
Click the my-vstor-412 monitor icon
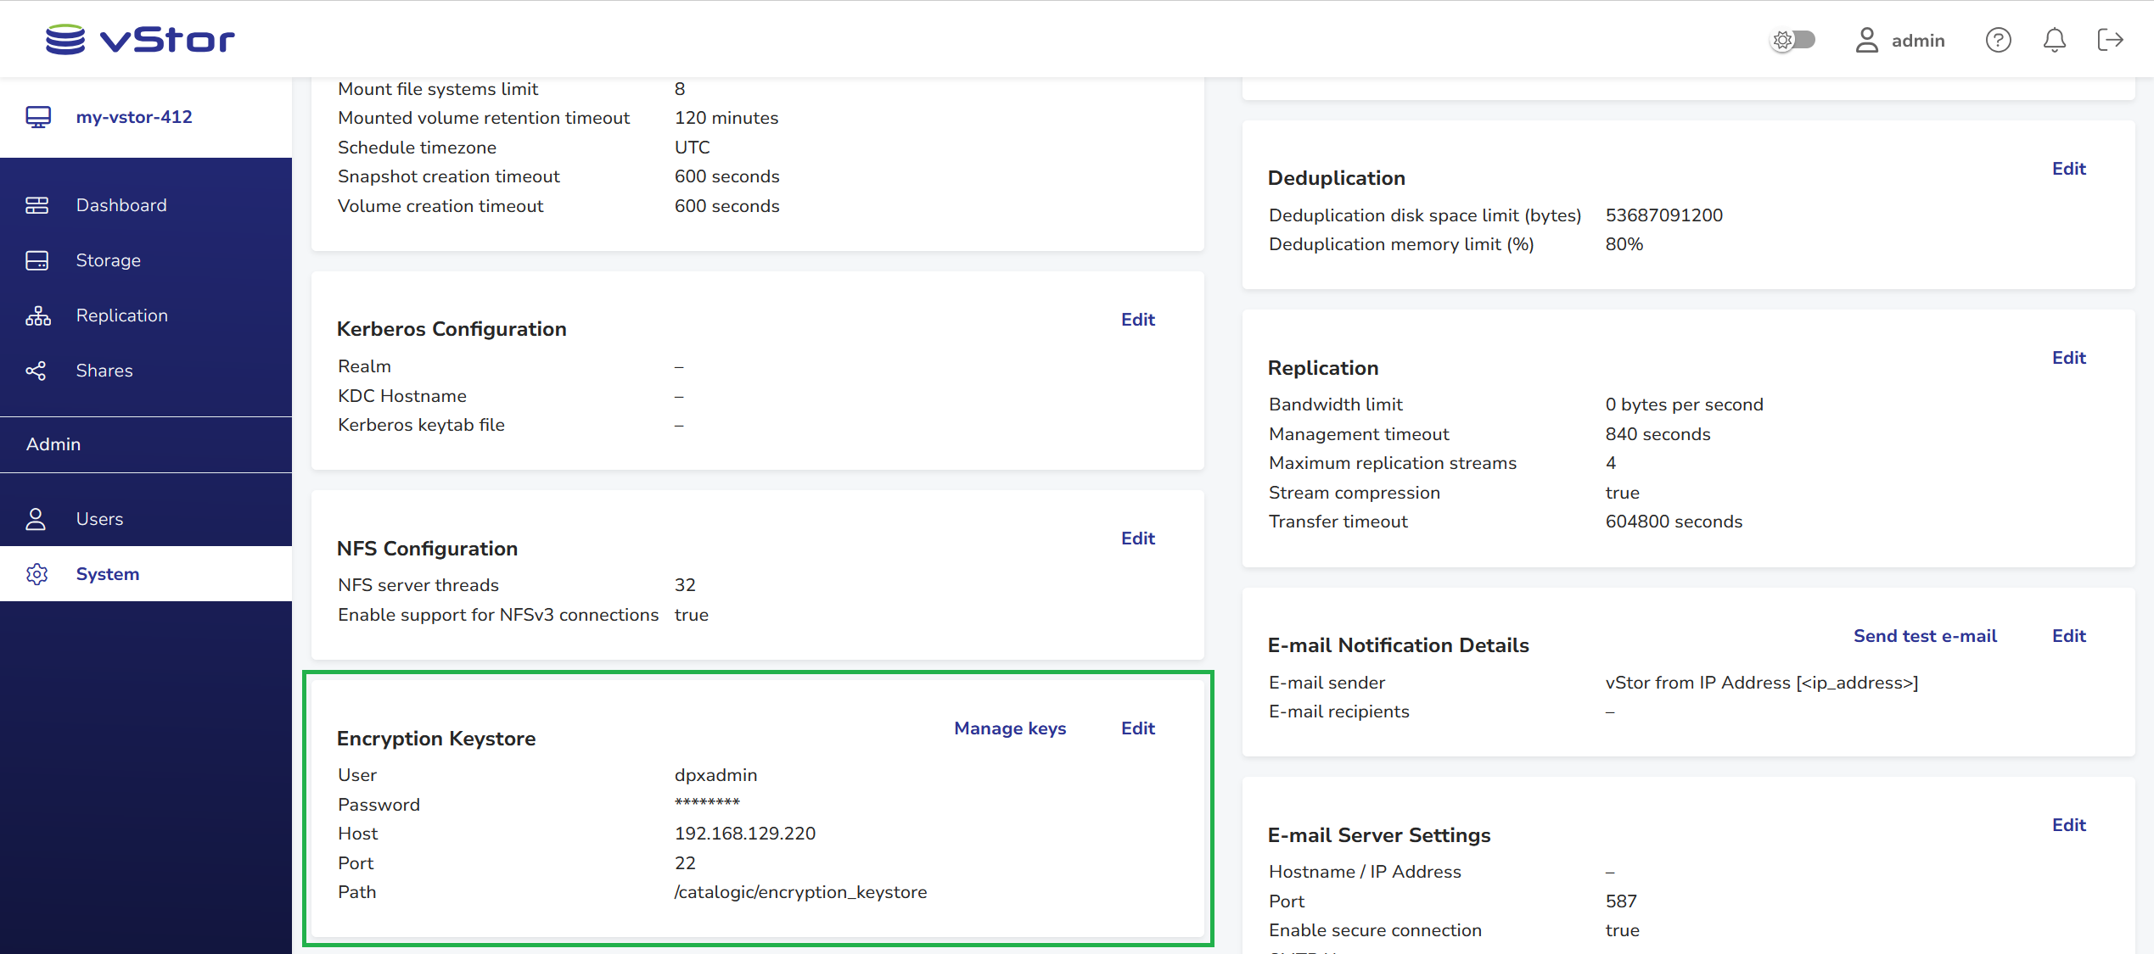pos(38,117)
